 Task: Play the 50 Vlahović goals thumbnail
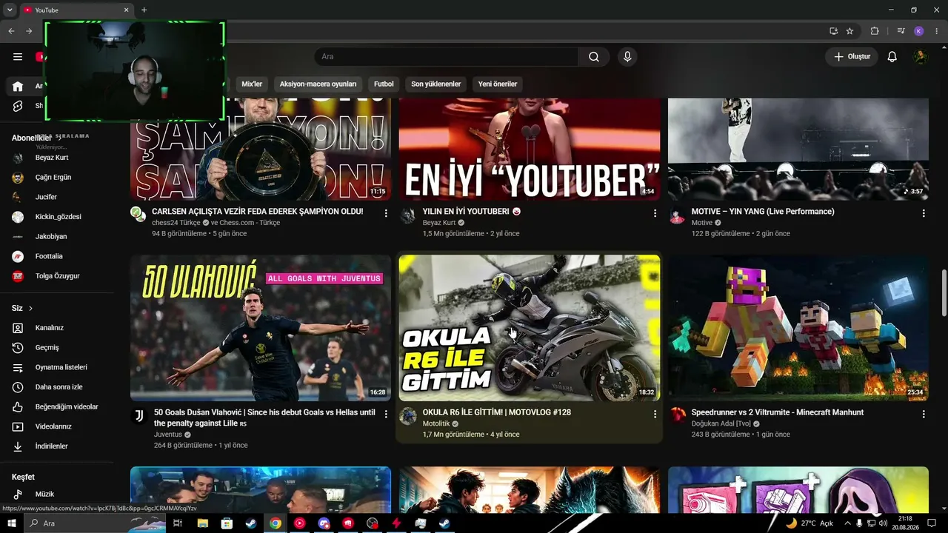pos(261,328)
